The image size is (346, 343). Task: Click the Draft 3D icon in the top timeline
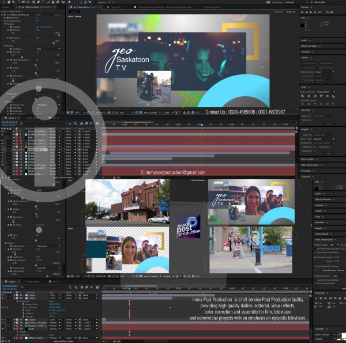pos(76,123)
